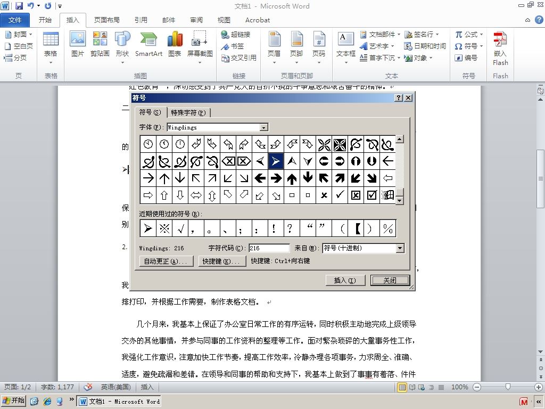Select the bold checkmark symbol in the symbol grid
The height and width of the screenshot is (409, 545).
tap(340, 195)
